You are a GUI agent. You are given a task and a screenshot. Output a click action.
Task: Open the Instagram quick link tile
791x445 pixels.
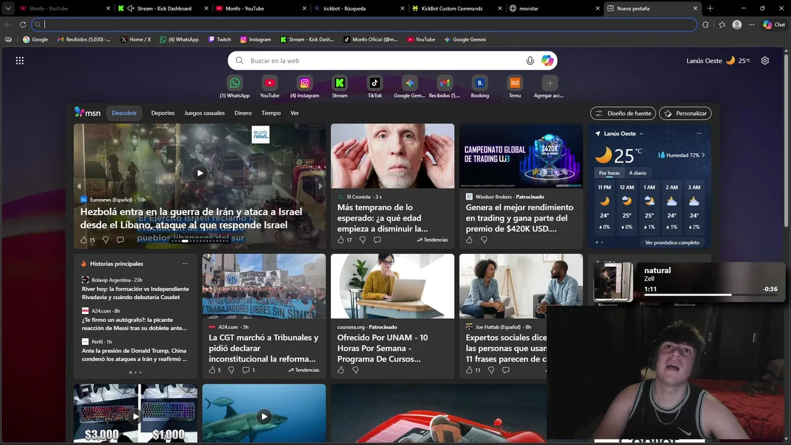305,87
